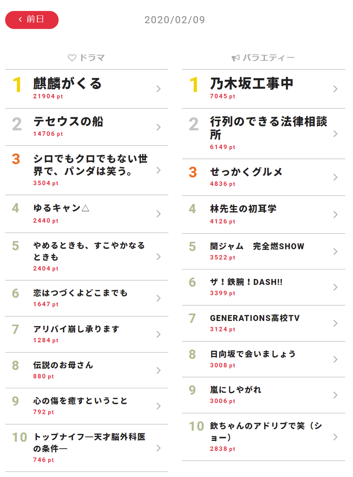Click the megaphone icon beside バラエティー

click(235, 58)
